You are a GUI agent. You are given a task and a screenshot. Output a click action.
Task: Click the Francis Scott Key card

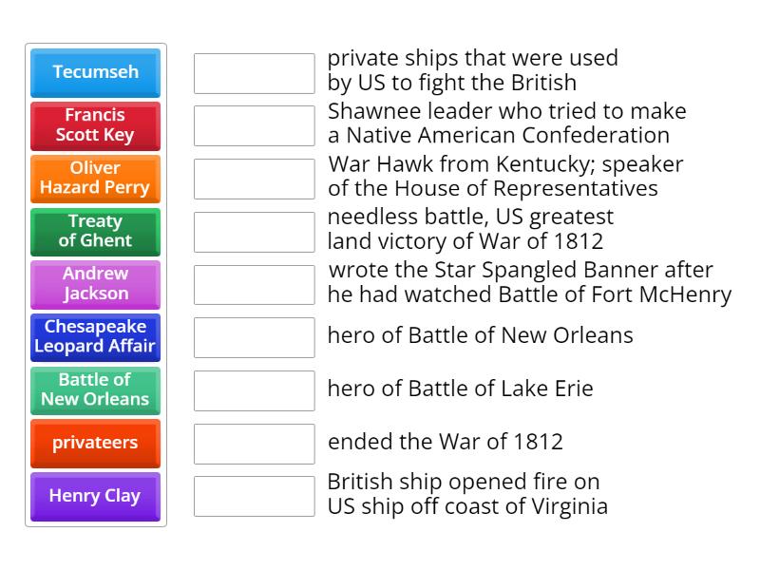[95, 126]
